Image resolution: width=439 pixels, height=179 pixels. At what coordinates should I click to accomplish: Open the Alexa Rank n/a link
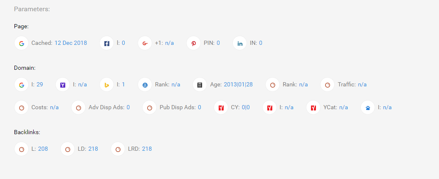176,84
